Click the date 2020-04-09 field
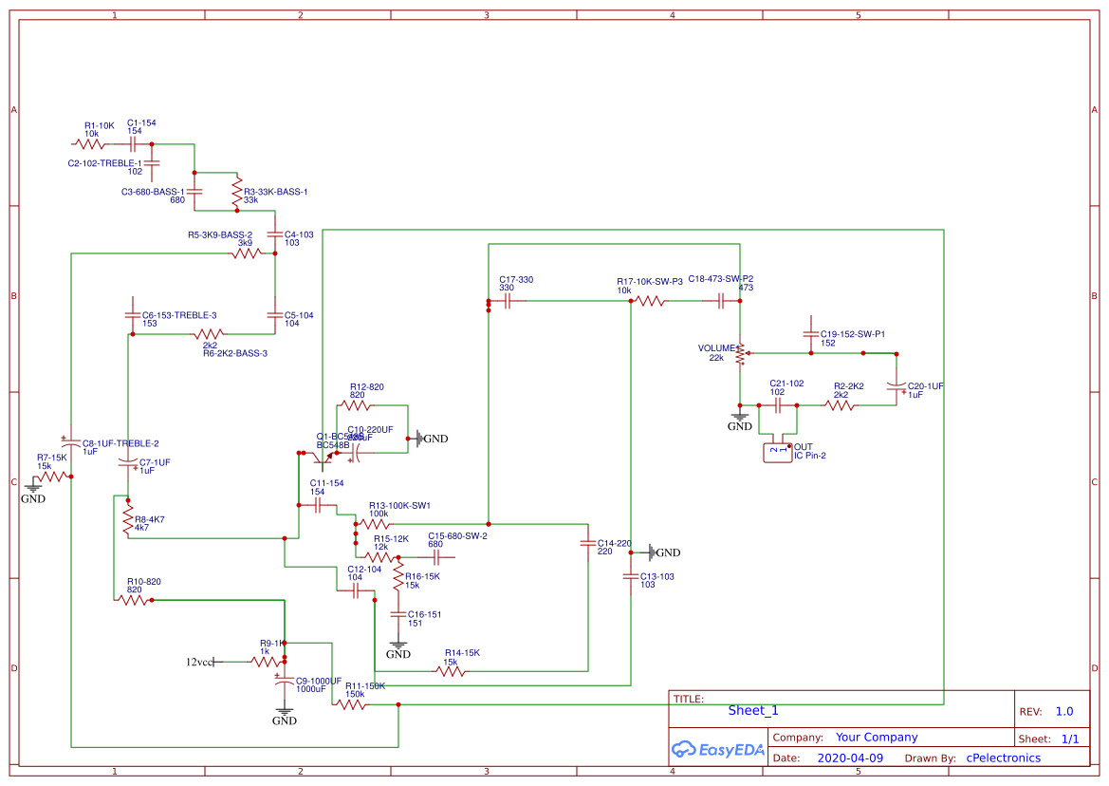 point(850,758)
